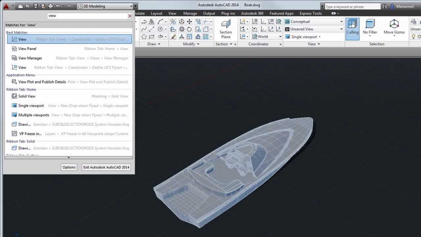Select the Array tool in Modify panel
Image resolution: width=421 pixels, height=237 pixels.
click(206, 37)
